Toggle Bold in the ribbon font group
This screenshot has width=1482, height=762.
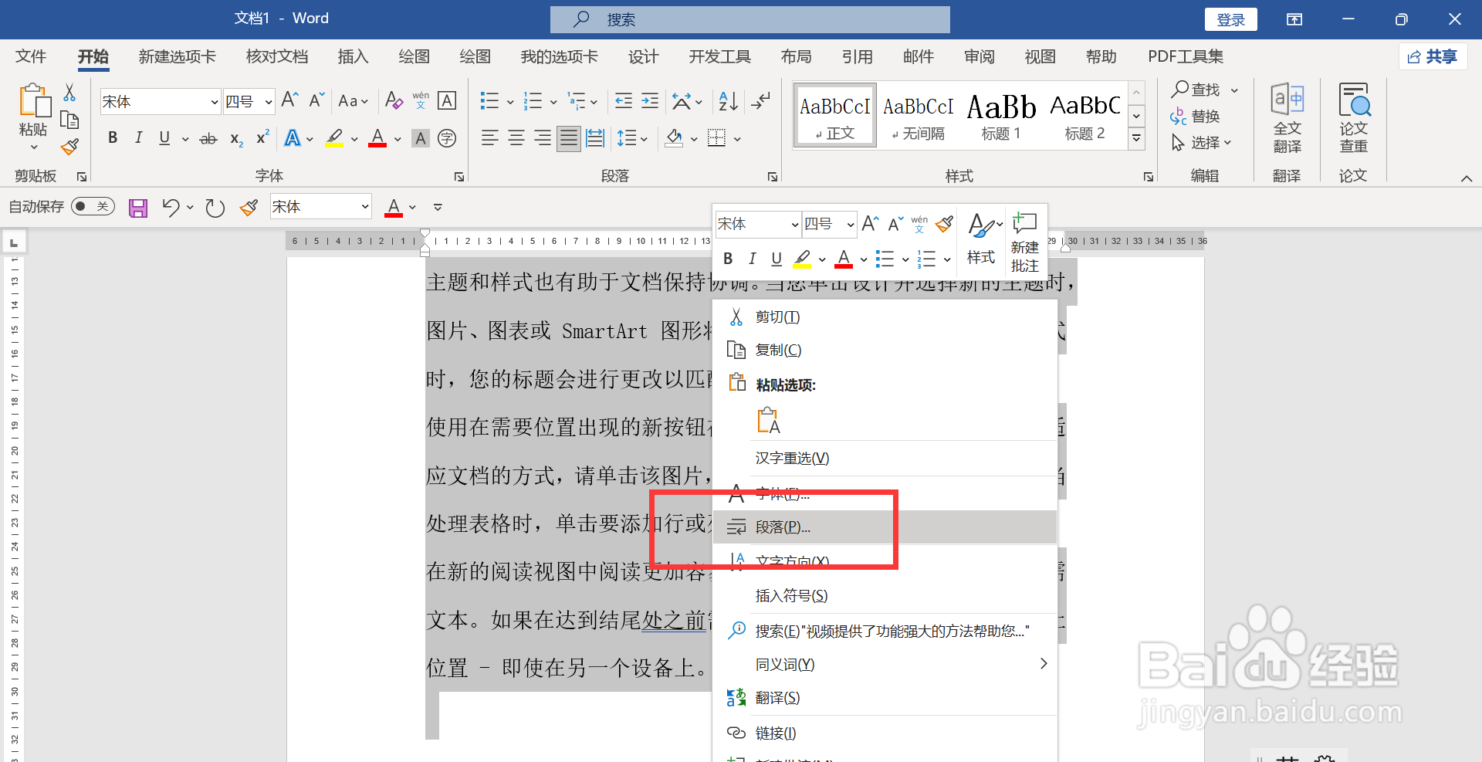click(x=113, y=138)
